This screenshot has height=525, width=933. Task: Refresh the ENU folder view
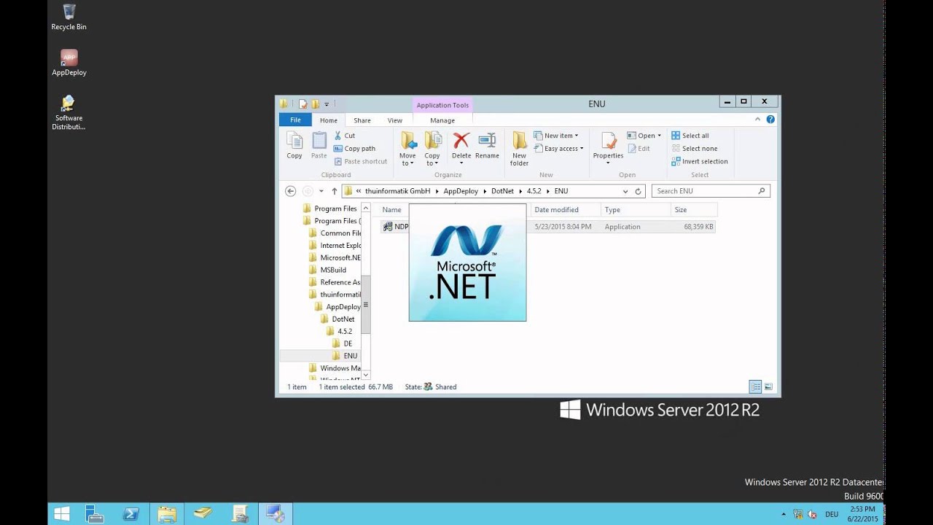pyautogui.click(x=638, y=191)
